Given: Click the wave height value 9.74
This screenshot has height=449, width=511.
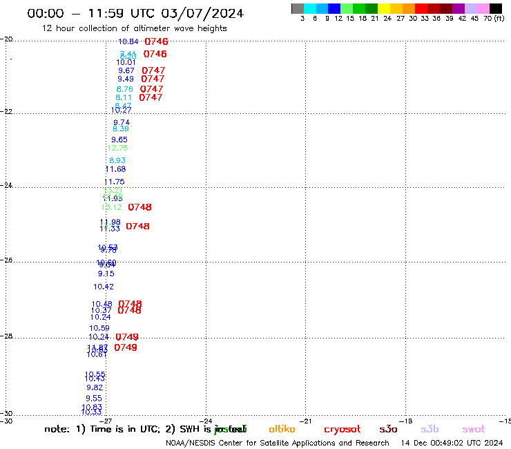Looking at the screenshot, I should (122, 122).
